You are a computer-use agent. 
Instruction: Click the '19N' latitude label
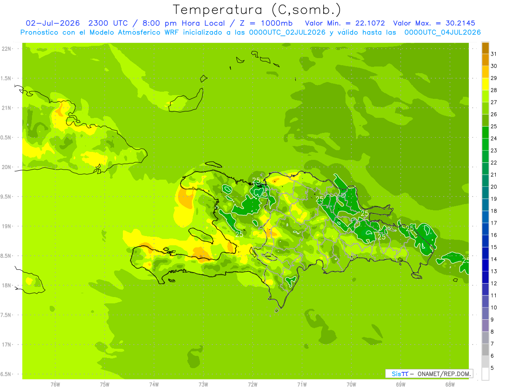(x=7, y=226)
